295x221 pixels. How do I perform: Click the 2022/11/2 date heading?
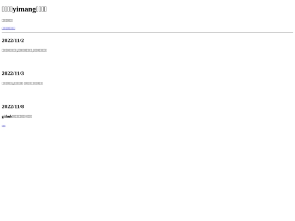[x=13, y=40]
